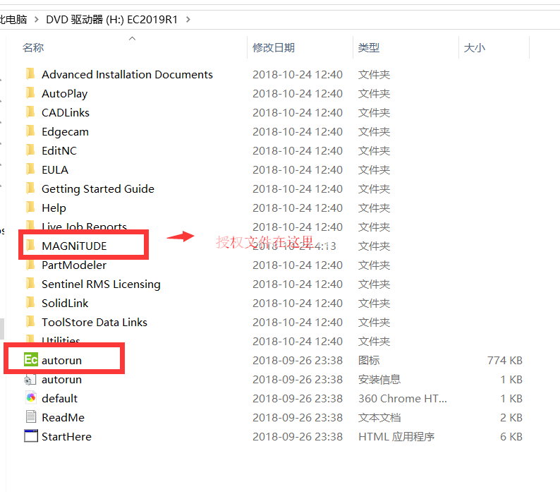
Task: Click the green Ec autorun icon
Action: 31,360
